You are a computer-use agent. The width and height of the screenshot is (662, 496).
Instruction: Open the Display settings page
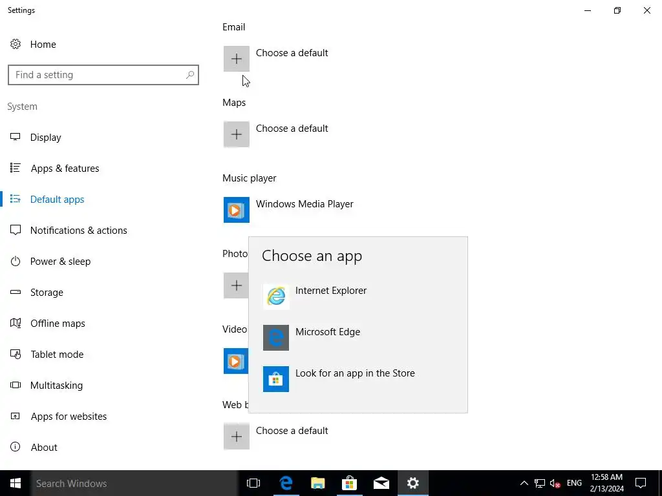46,138
